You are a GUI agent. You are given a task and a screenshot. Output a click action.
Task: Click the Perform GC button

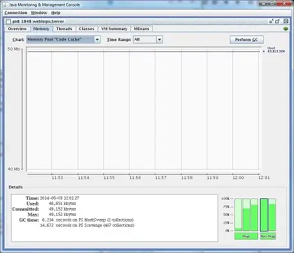[246, 40]
